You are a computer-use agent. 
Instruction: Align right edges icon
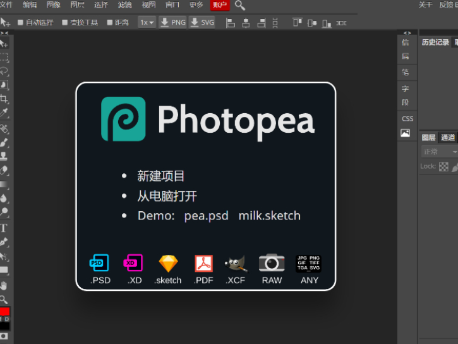tap(262, 23)
